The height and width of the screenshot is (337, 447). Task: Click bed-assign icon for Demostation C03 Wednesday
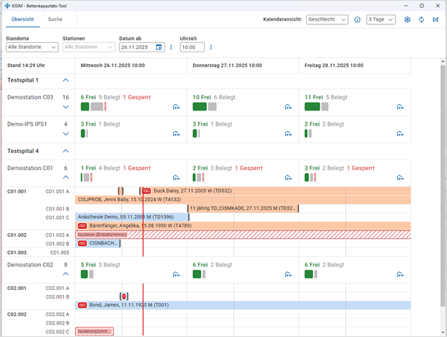tap(176, 107)
